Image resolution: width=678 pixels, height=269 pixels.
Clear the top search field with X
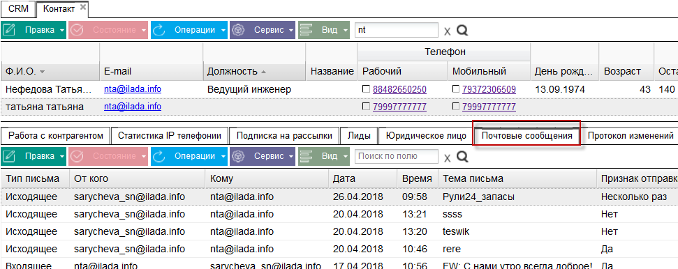click(448, 31)
